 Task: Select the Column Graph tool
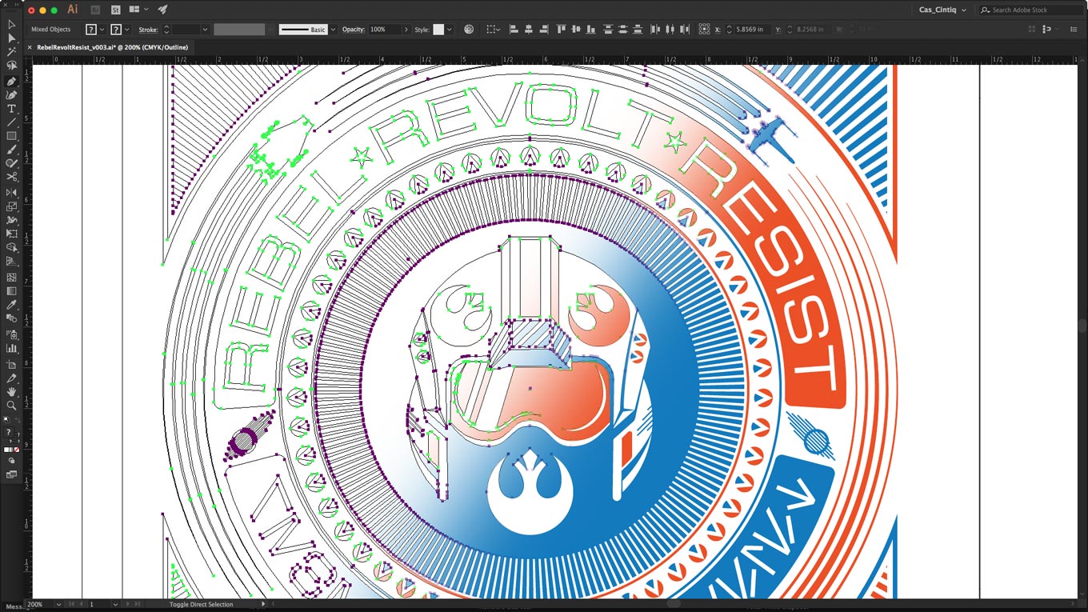11,348
